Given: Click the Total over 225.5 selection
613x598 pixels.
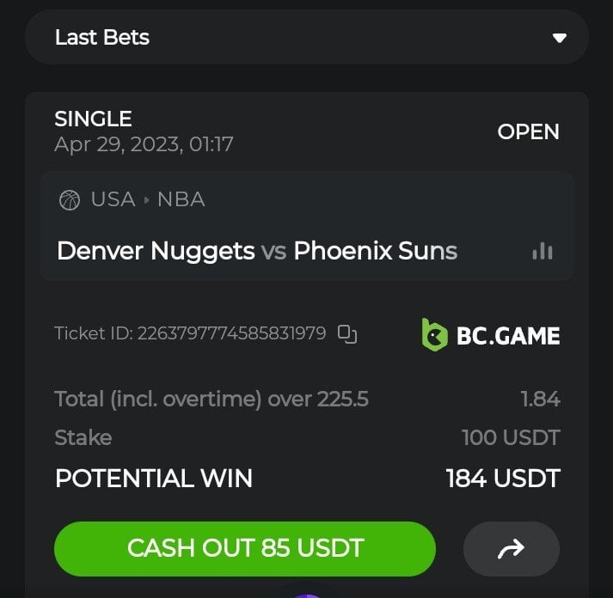Looking at the screenshot, I should point(211,400).
